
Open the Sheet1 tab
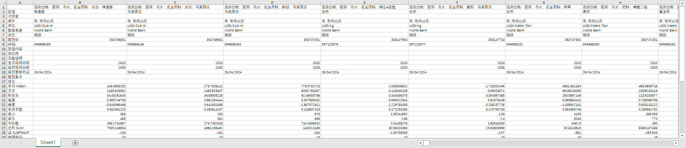point(48,142)
